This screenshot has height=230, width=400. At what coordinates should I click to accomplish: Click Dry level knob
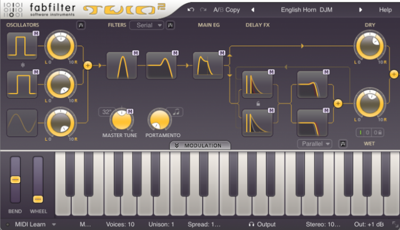[x=370, y=46]
